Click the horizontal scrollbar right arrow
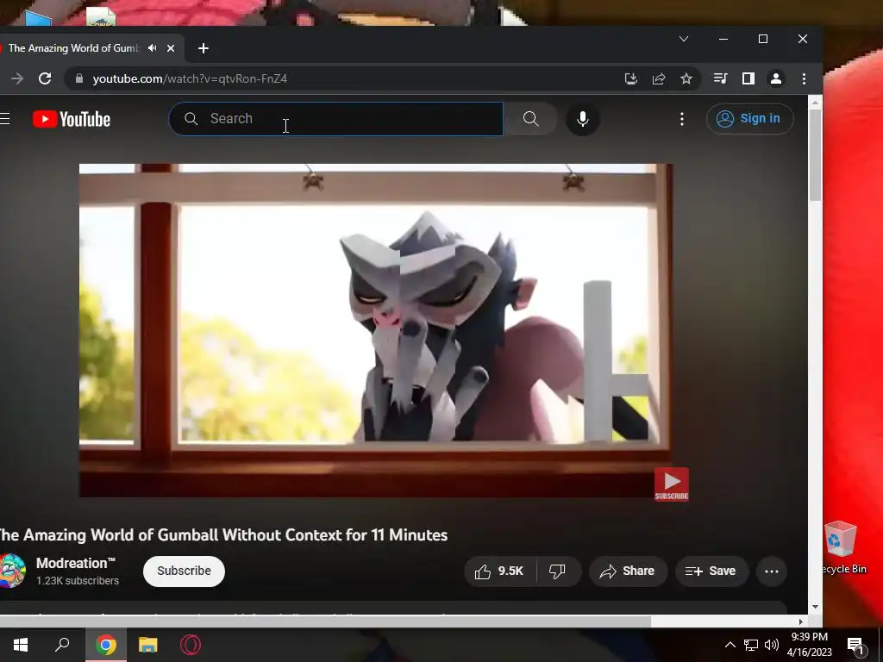The image size is (883, 662). click(800, 621)
